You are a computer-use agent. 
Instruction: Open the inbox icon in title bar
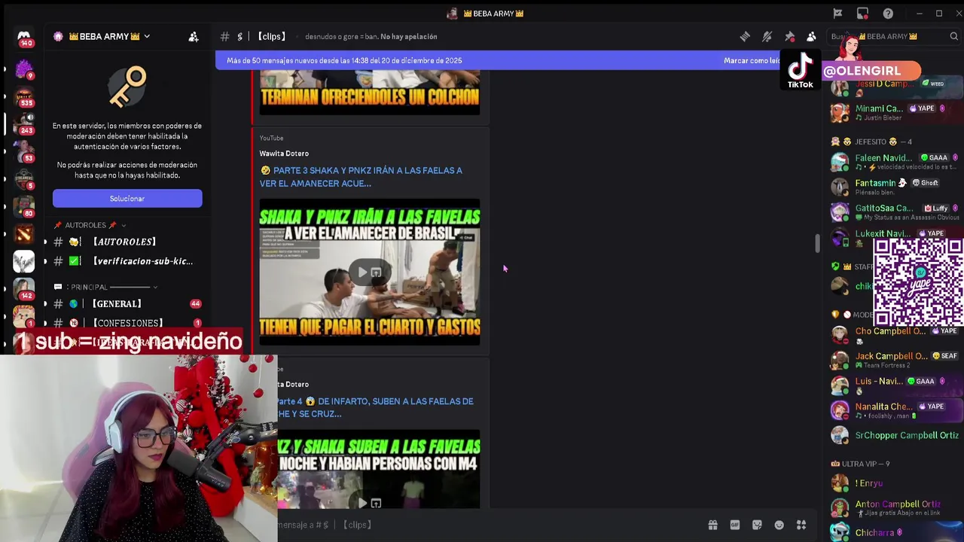click(x=862, y=13)
